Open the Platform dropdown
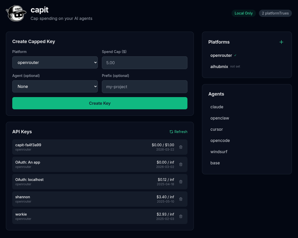 (55, 62)
